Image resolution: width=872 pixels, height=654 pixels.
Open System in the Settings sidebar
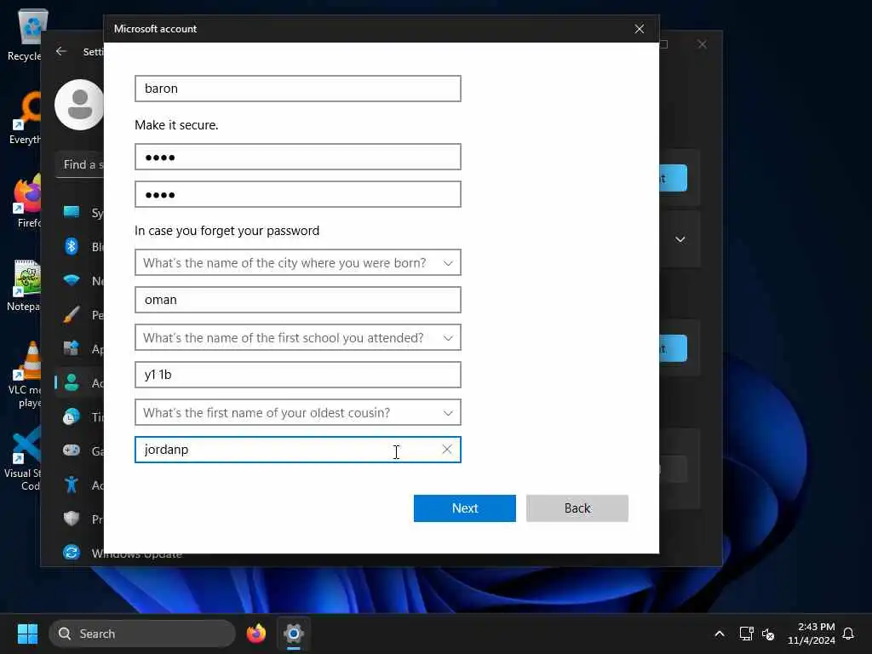(72, 212)
